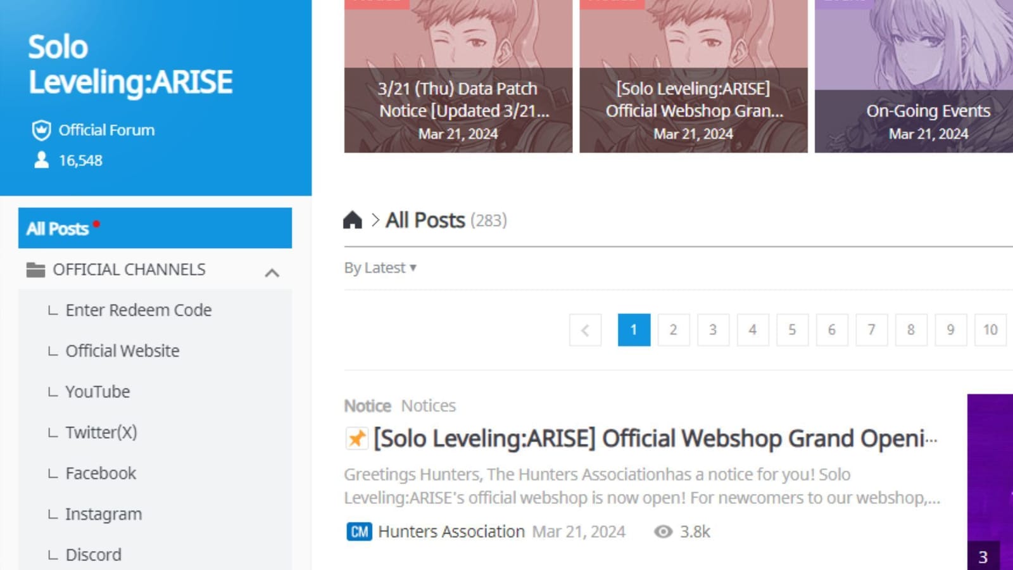Viewport: 1013px width, 570px height.
Task: Click the Hunters Association author name
Action: 451,532
